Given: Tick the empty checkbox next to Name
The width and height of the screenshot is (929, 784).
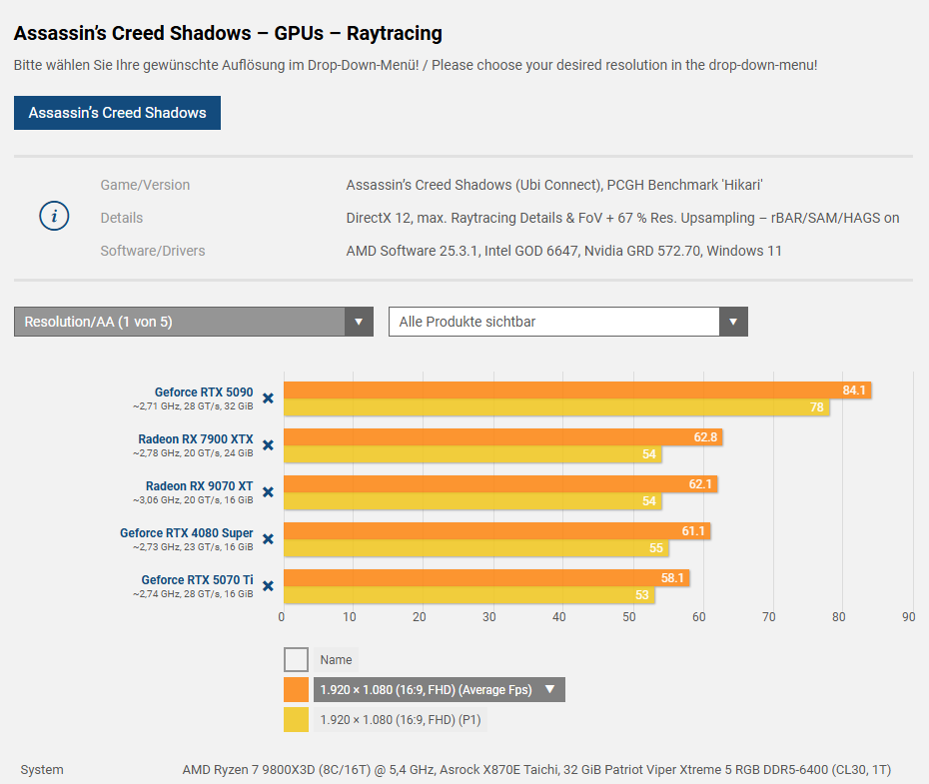Looking at the screenshot, I should pos(297,659).
